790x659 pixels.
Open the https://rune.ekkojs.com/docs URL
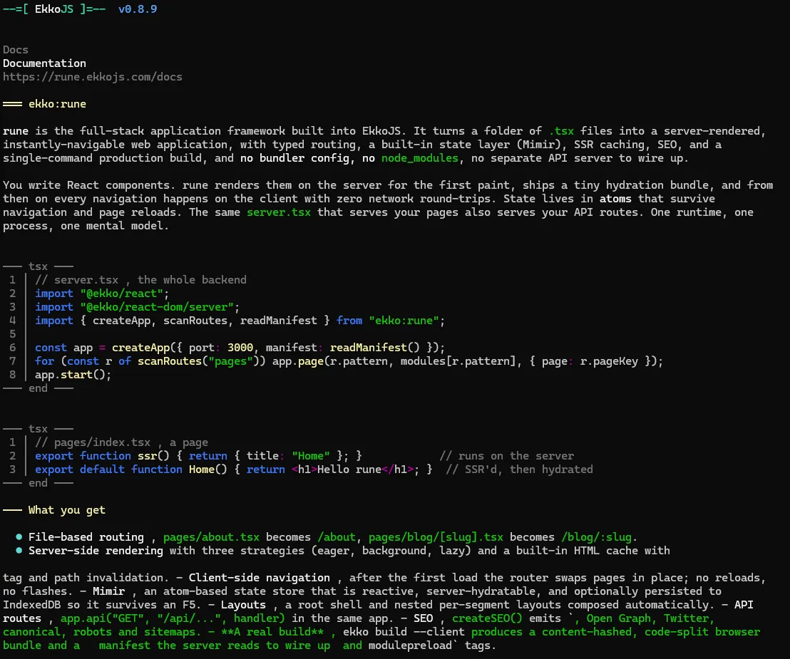click(x=92, y=77)
